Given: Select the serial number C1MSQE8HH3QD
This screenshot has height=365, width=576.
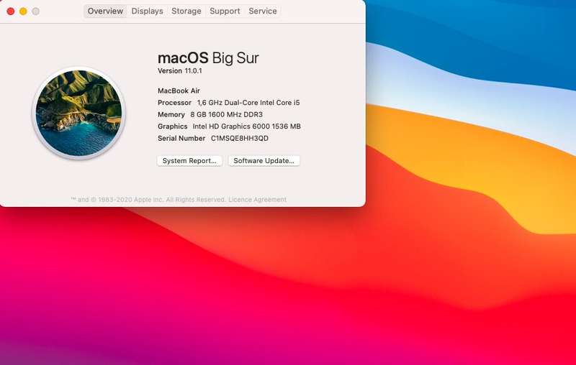Looking at the screenshot, I should pyautogui.click(x=240, y=138).
